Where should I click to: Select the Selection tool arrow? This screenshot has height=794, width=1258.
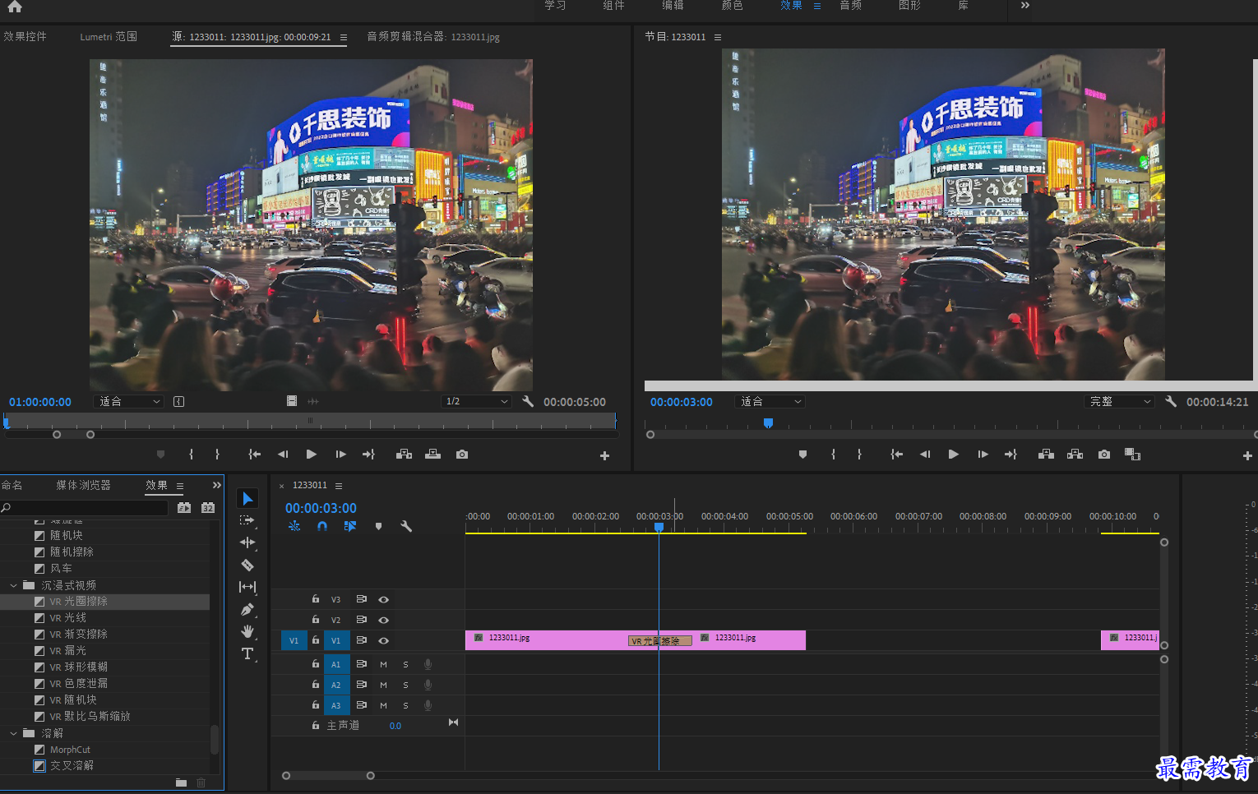(247, 498)
